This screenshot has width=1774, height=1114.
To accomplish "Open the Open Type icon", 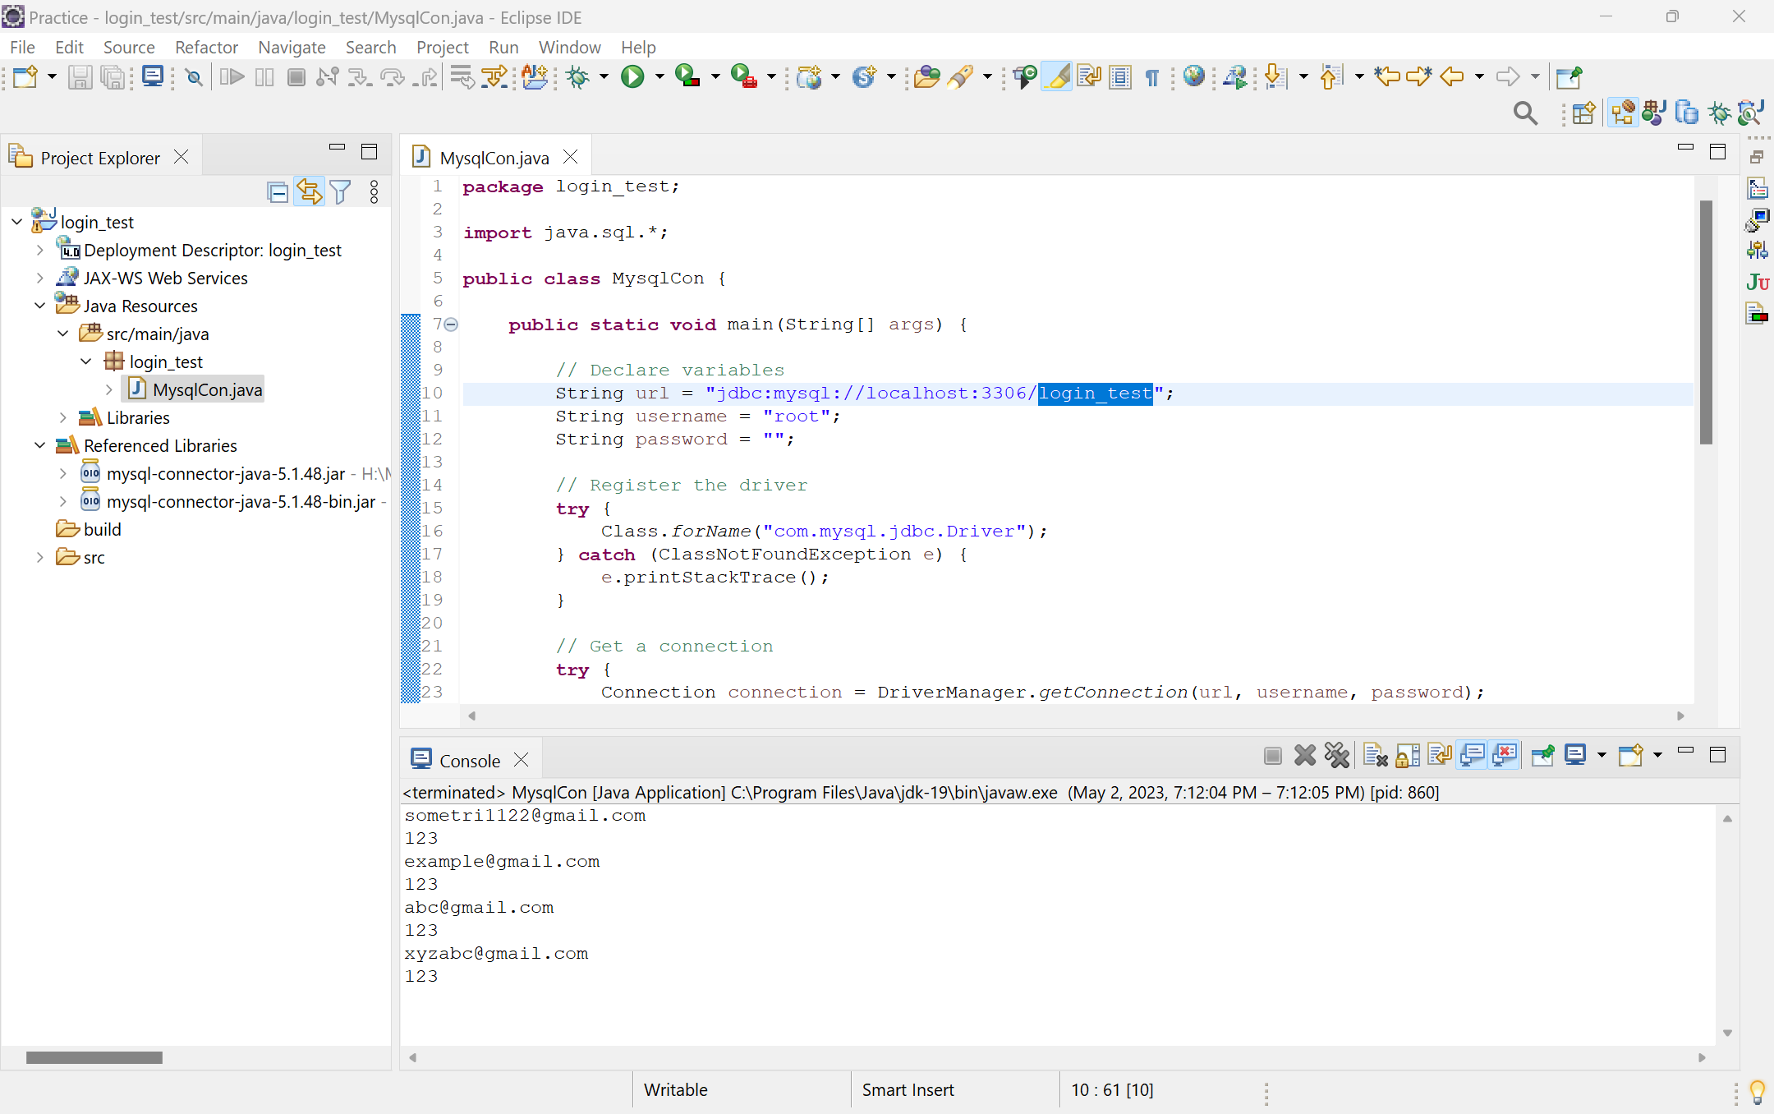I will (x=926, y=77).
